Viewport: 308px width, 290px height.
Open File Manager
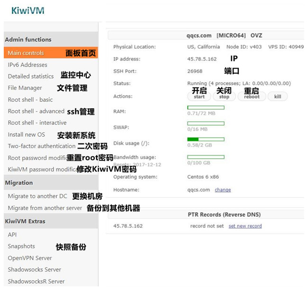25,88
